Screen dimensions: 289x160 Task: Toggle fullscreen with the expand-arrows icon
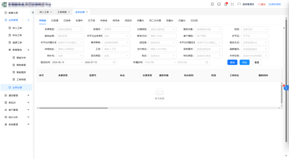[232, 4]
